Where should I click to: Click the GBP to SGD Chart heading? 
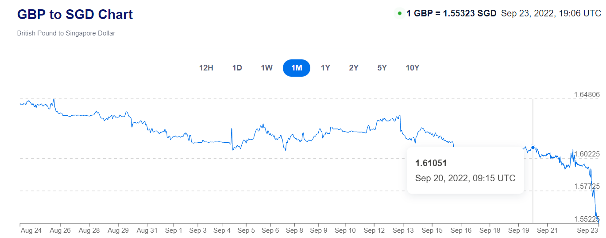[x=75, y=14]
